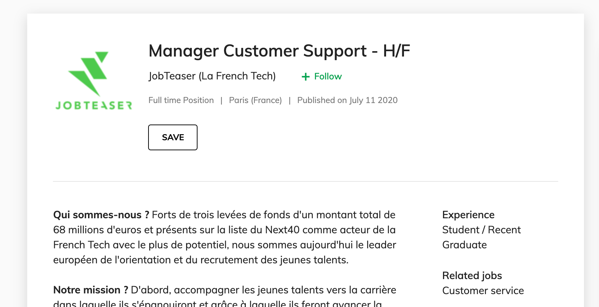This screenshot has width=599, height=307.
Task: Click the line mentioning 68 millions d'euros
Action: click(x=224, y=230)
